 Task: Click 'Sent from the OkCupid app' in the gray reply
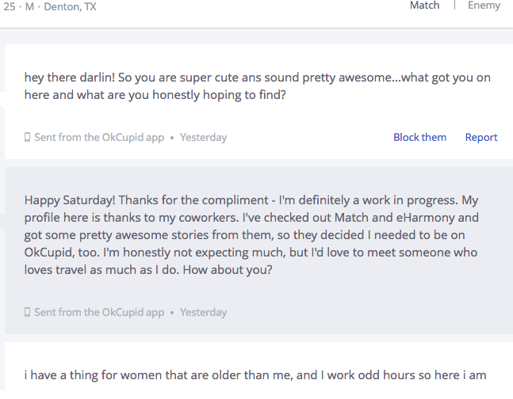99,313
